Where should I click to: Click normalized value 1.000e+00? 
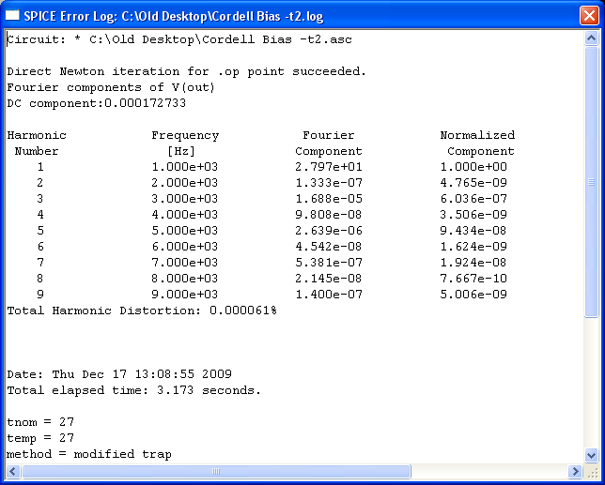click(473, 167)
